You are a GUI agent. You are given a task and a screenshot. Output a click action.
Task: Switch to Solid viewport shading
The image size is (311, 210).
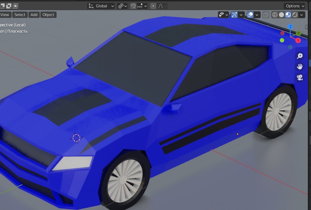(281, 15)
